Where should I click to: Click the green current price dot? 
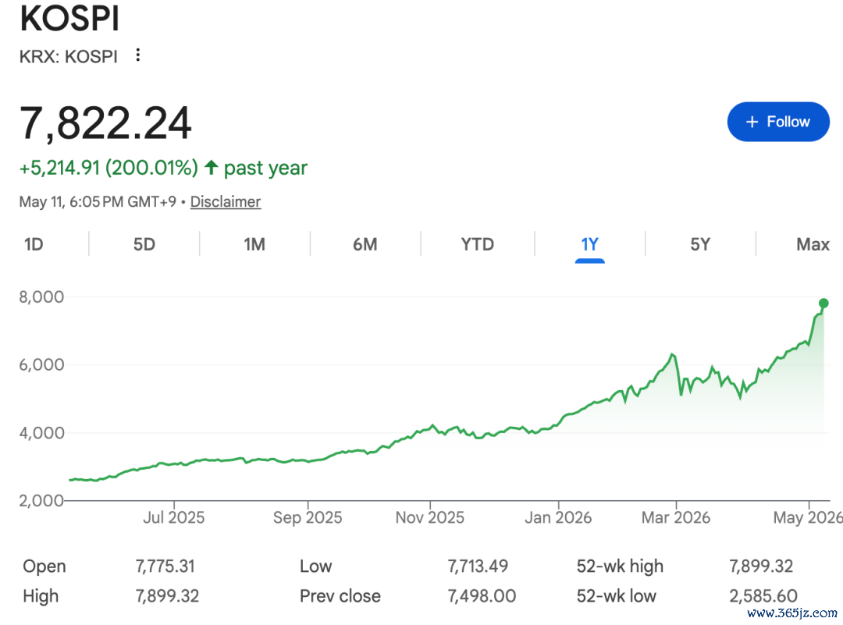(823, 304)
